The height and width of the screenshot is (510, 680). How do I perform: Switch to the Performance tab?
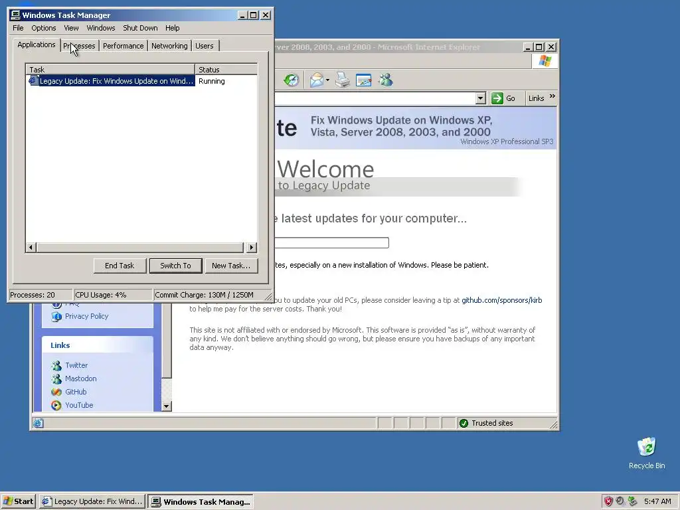coord(123,46)
